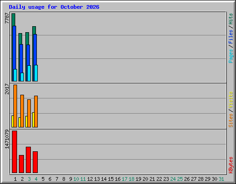Click the Sites legend label
The height and width of the screenshot is (184, 236).
click(230, 121)
